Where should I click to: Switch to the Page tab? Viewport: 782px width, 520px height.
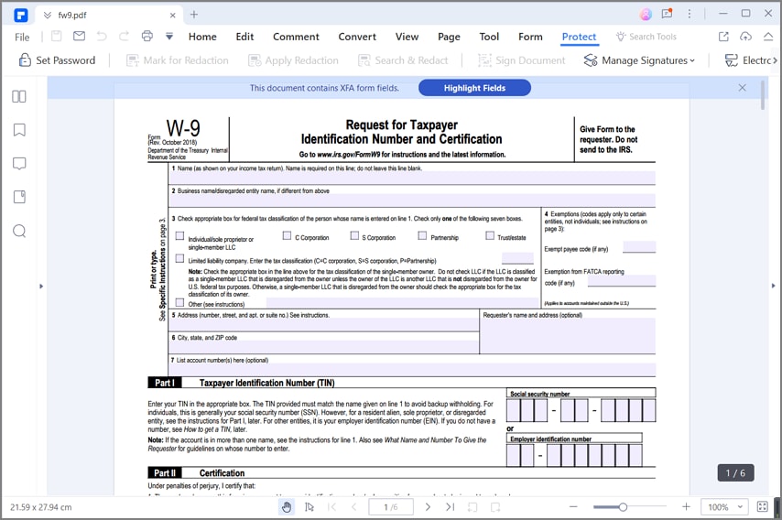[x=449, y=37]
